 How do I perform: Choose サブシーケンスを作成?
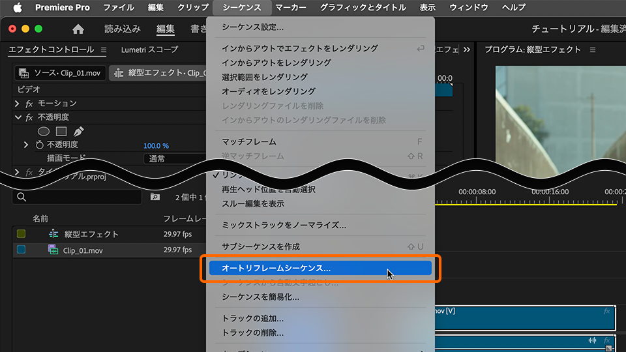(x=321, y=246)
